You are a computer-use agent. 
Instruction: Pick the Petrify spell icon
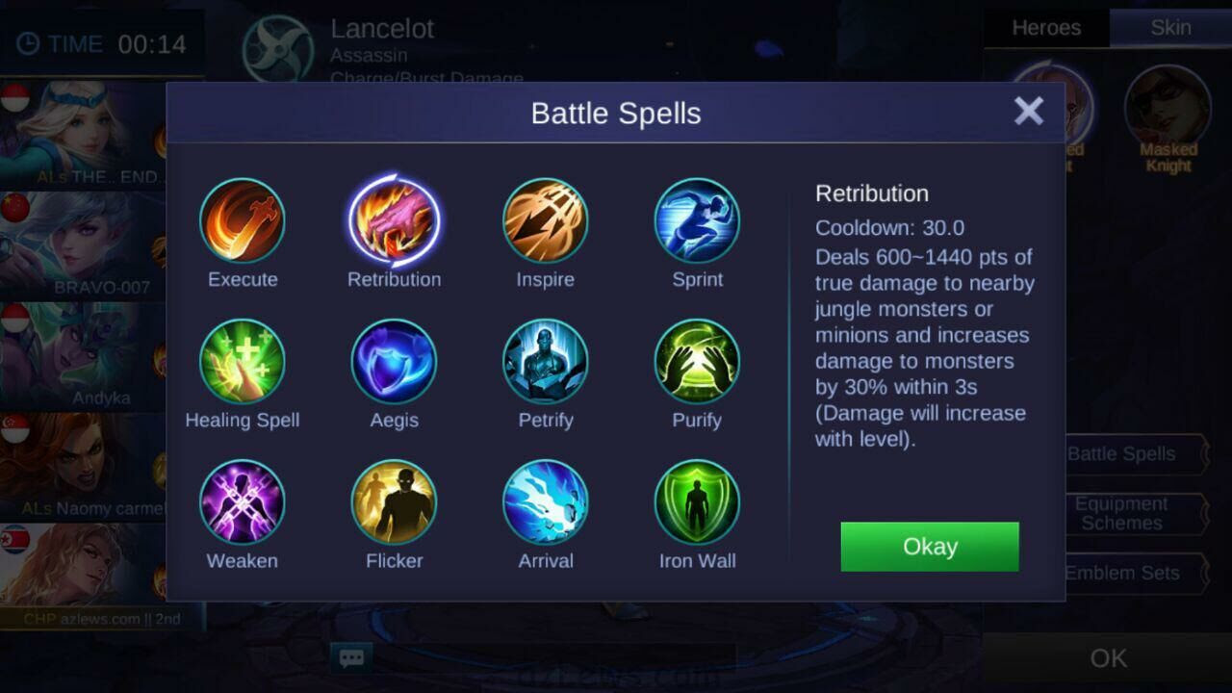[x=546, y=361]
